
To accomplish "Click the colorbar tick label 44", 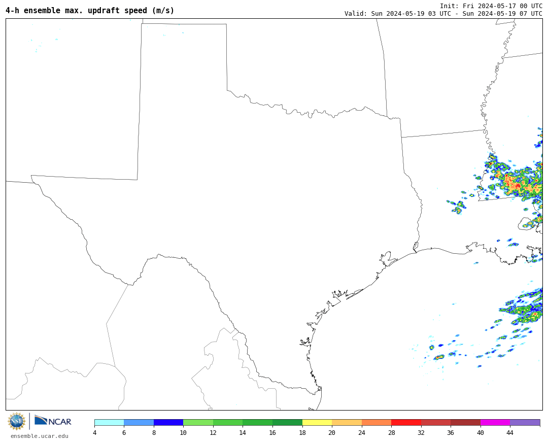I will pyautogui.click(x=510, y=432).
